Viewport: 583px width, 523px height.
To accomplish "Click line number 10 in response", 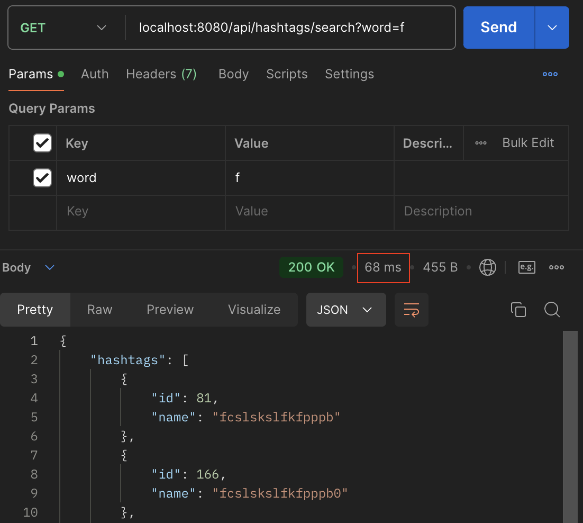I will coord(31,512).
